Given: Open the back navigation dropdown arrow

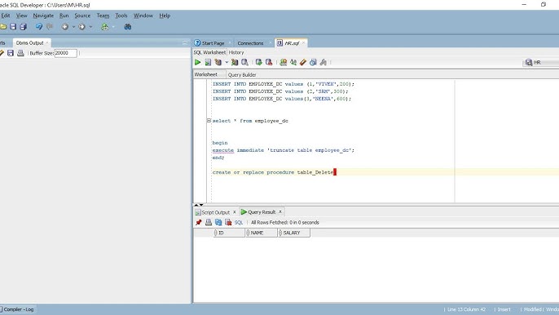Looking at the screenshot, I should coord(73,27).
